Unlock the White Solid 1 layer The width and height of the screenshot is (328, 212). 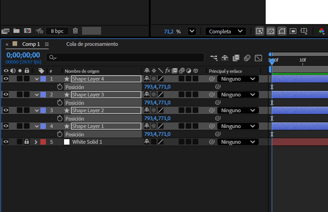point(26,142)
